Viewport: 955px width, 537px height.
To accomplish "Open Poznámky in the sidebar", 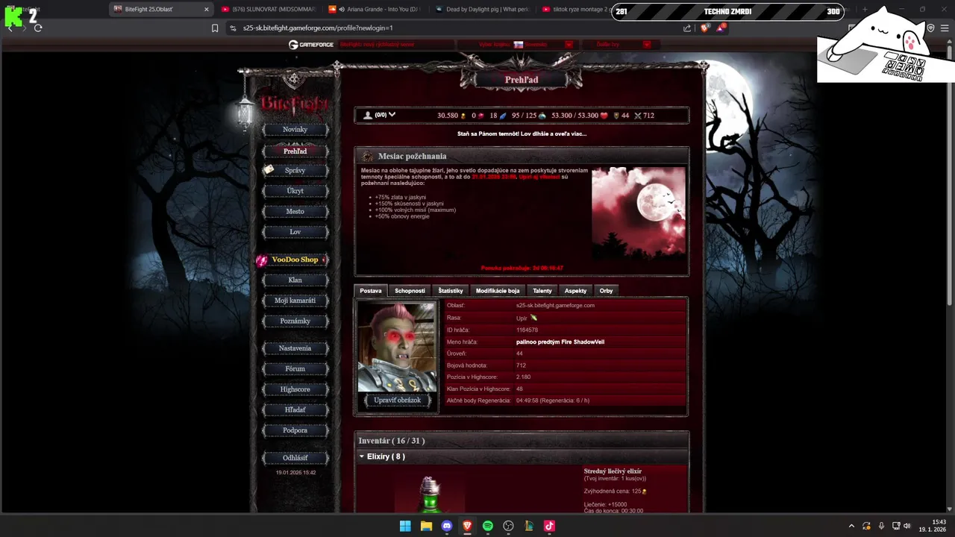I will (x=295, y=321).
